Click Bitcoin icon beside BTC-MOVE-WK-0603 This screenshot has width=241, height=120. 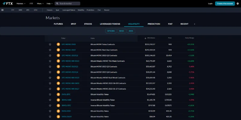58,83
